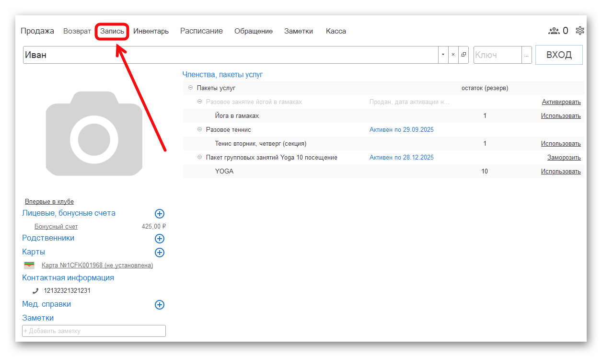Switch to the Запись tab

[x=112, y=31]
